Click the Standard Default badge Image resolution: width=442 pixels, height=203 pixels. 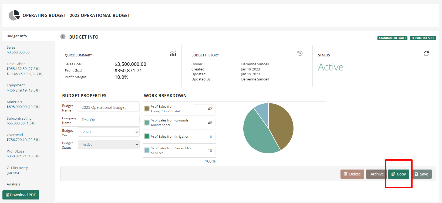[x=392, y=38]
